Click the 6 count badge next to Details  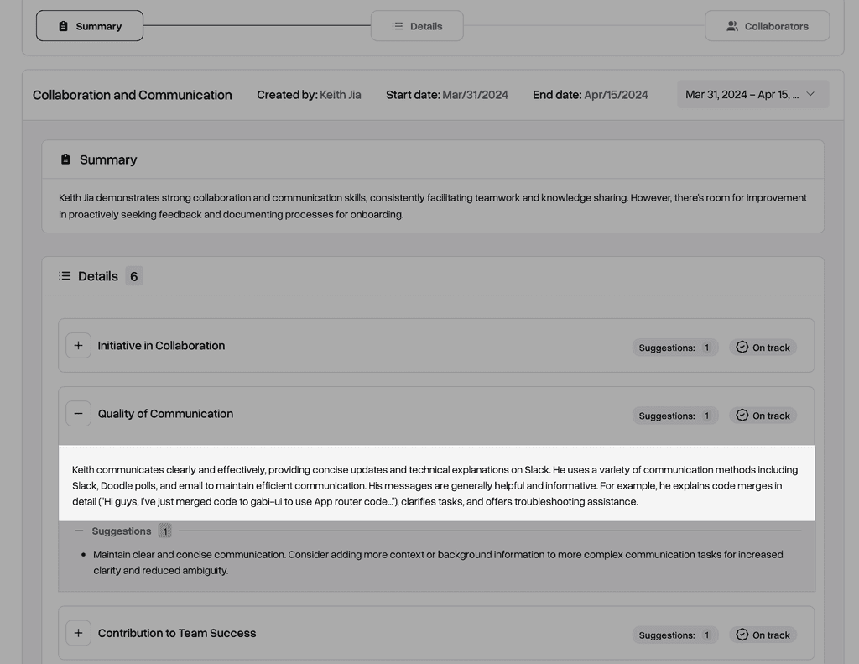click(x=133, y=275)
